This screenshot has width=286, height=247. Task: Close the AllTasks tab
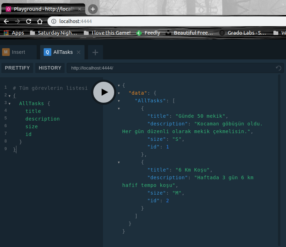click(79, 52)
